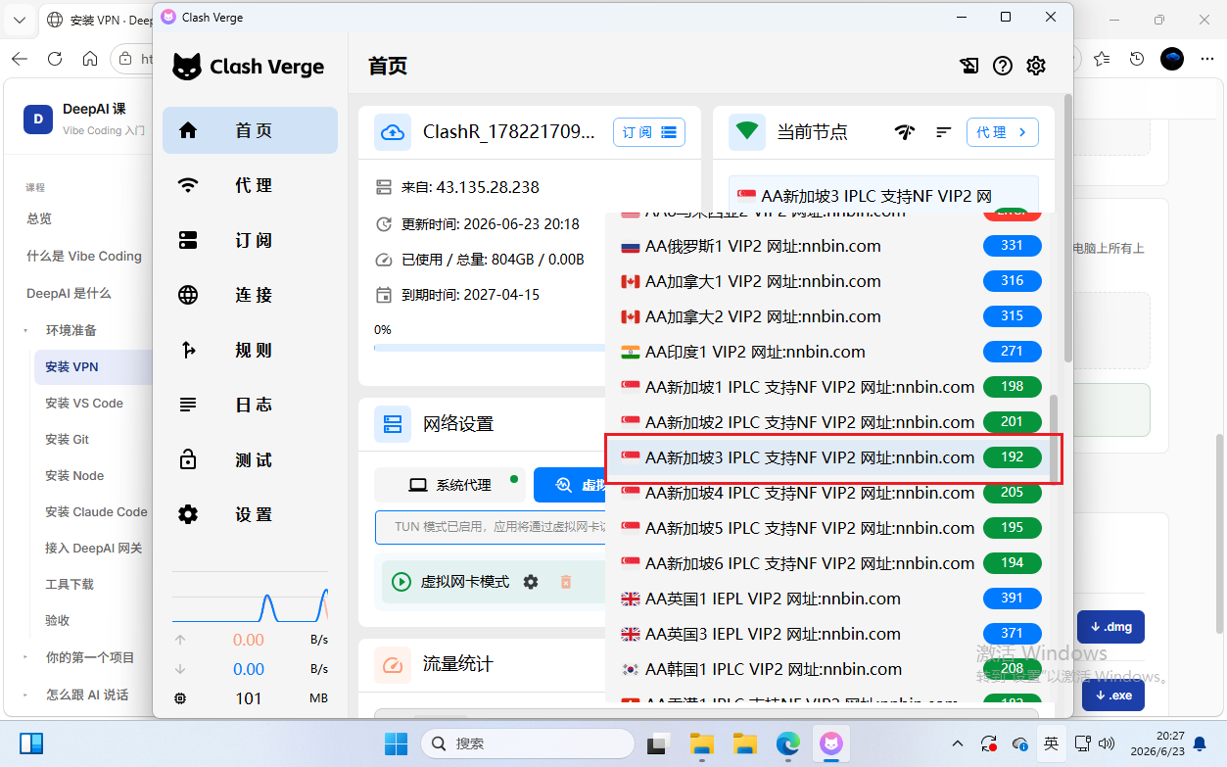The image size is (1227, 767).
Task: Open browser tab actions chevron
Action: (x=20, y=19)
